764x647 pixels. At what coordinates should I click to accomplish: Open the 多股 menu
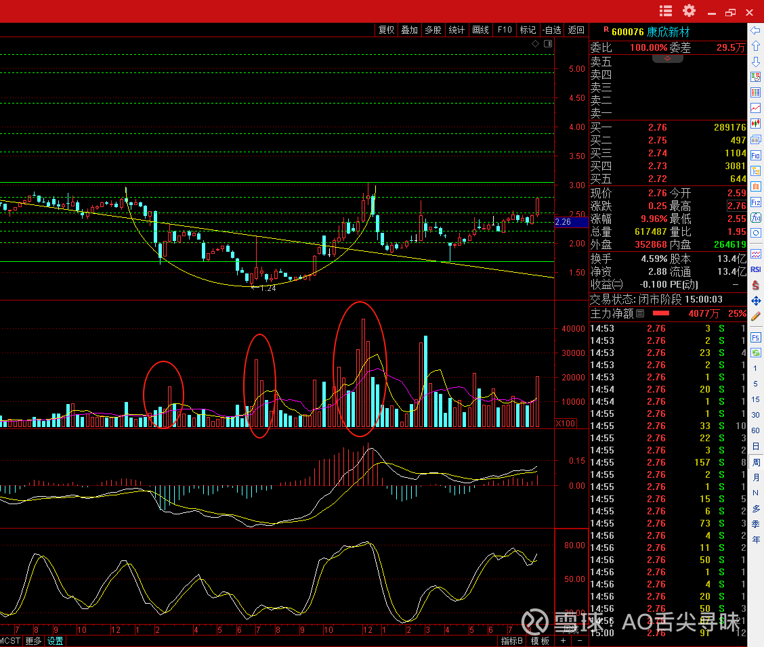(x=433, y=30)
